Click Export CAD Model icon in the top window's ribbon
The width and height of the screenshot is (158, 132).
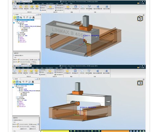coord(106,6)
